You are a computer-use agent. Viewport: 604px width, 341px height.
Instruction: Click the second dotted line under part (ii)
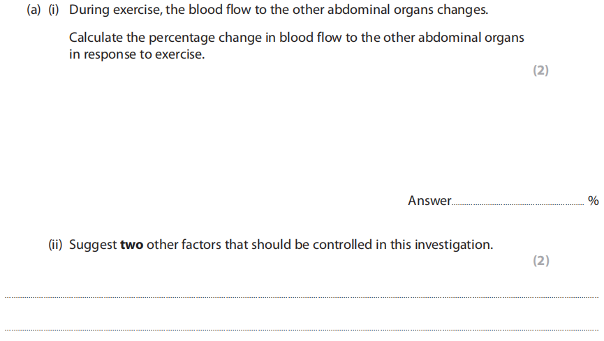pyautogui.click(x=302, y=330)
